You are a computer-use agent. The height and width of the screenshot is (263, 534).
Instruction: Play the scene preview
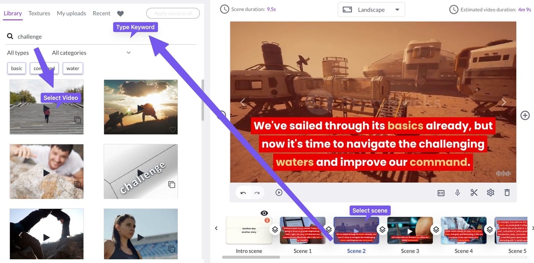pos(279,193)
